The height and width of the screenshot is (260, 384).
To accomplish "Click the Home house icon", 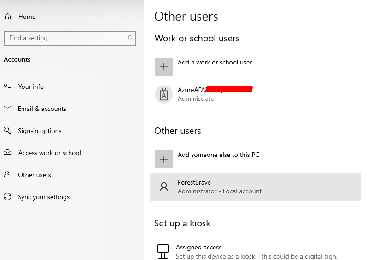I will coord(8,17).
